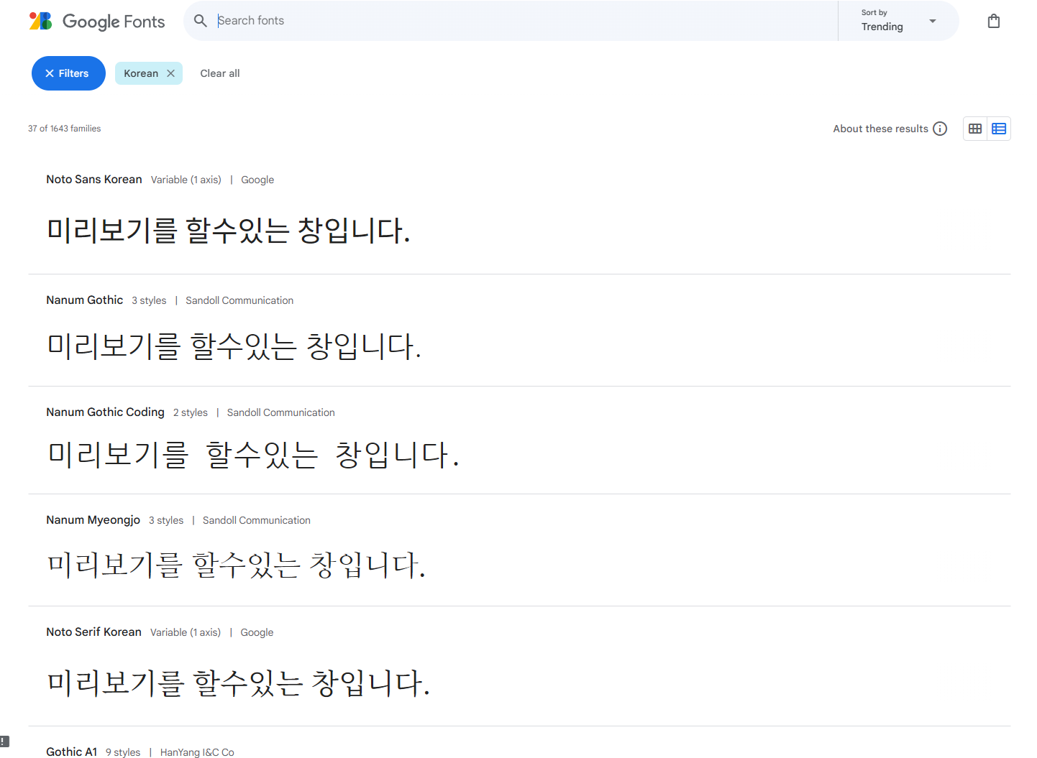Click the Filters button
Image resolution: width=1037 pixels, height=758 pixels.
(68, 73)
